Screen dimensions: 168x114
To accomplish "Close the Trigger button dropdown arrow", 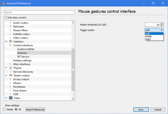I will click(x=162, y=30).
